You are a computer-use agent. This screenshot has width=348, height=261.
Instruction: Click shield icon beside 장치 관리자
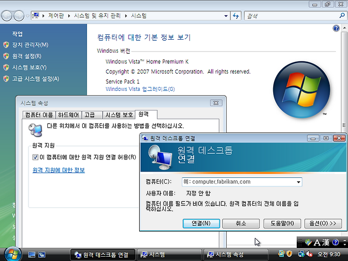pos(6,45)
